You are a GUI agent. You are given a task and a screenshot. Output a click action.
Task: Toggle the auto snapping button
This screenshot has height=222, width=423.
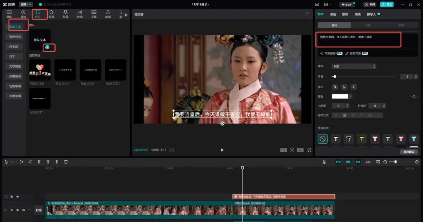coord(348,162)
